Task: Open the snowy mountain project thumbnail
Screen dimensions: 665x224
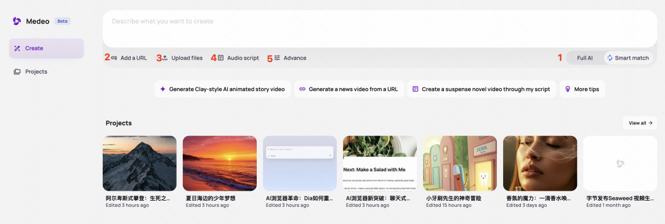Action: (x=140, y=163)
